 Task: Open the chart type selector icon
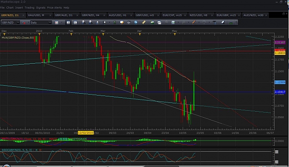click(56, 23)
